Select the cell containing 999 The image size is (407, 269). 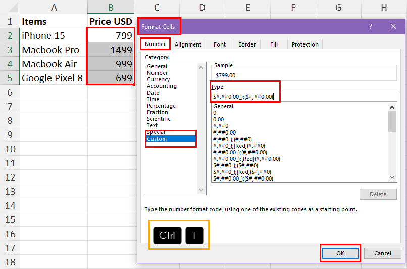click(111, 64)
